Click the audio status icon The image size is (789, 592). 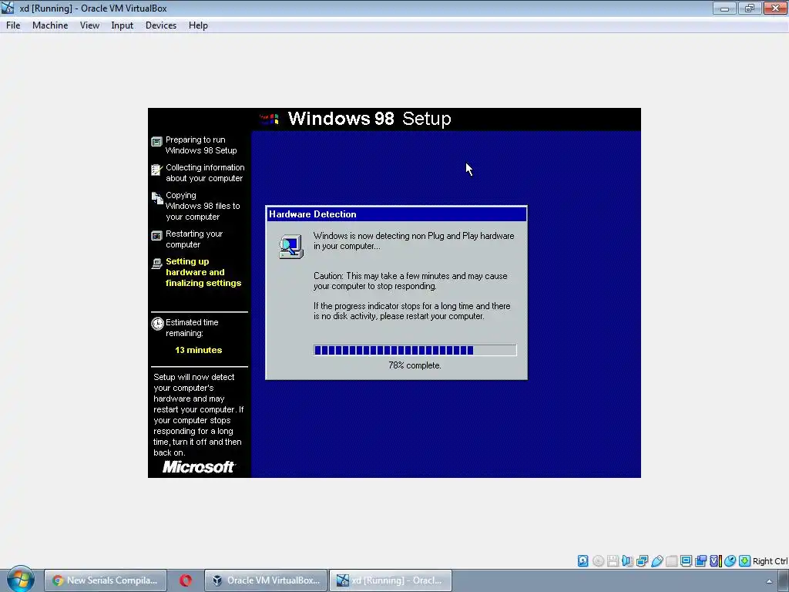pos(627,561)
